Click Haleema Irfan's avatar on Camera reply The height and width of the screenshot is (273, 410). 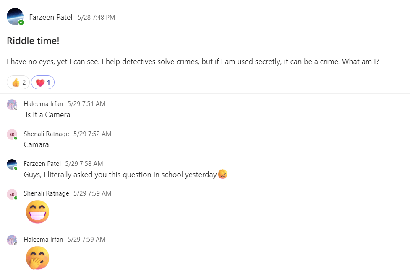(12, 104)
